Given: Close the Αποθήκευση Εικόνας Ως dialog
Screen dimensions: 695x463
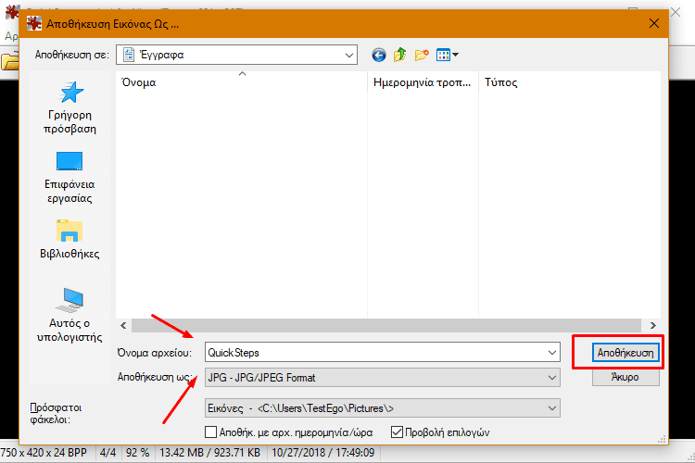Looking at the screenshot, I should click(x=654, y=23).
